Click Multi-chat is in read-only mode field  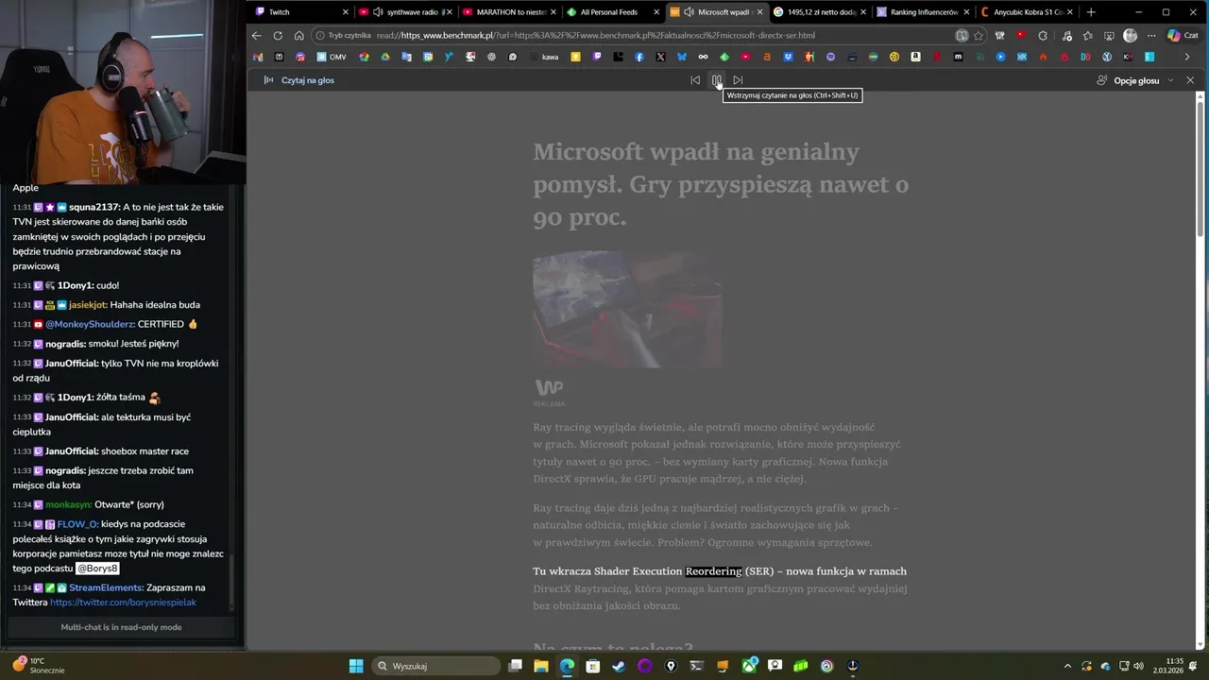pyautogui.click(x=121, y=627)
